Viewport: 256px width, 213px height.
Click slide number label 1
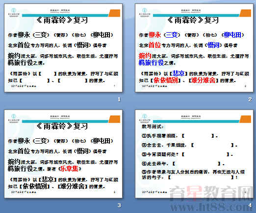tap(119, 99)
